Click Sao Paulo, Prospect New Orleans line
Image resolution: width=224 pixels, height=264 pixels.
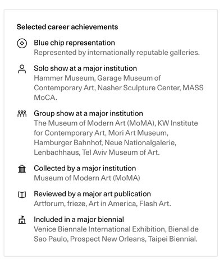pos(116,239)
